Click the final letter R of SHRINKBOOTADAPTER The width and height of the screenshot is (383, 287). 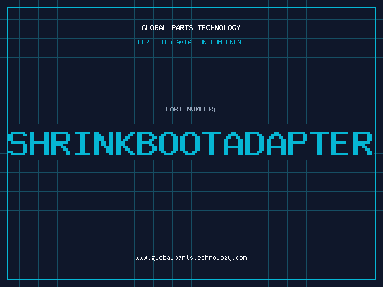363,143
